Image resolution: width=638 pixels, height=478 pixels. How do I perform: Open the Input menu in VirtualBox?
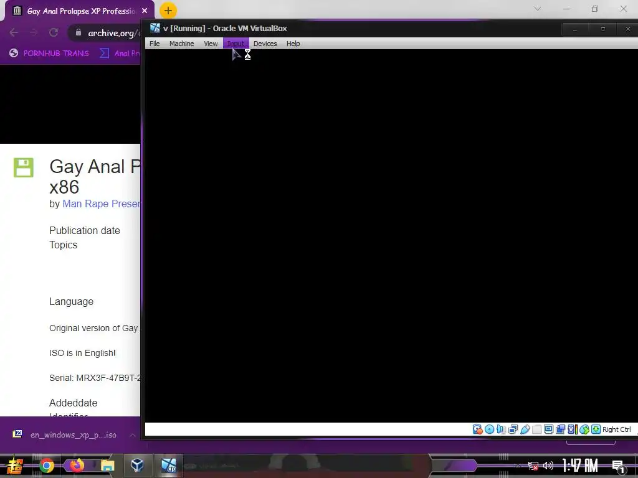click(x=236, y=44)
